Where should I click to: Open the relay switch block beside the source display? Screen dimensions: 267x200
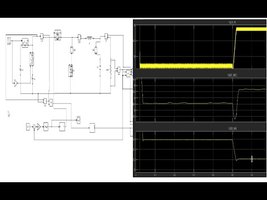tap(25, 43)
